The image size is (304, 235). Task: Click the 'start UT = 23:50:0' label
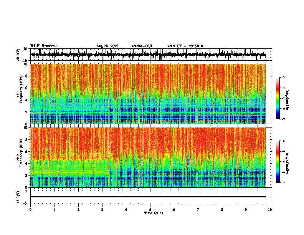185,46
